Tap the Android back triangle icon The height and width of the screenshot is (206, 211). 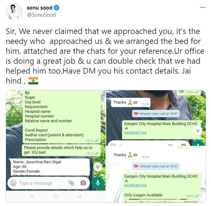[x=79, y=197]
